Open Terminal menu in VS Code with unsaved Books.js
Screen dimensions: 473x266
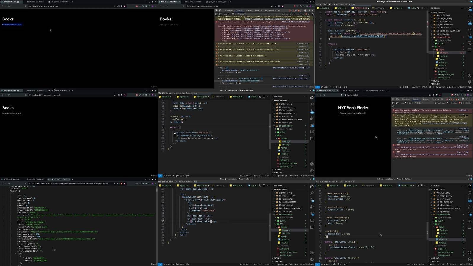pyautogui.click(x=346, y=4)
